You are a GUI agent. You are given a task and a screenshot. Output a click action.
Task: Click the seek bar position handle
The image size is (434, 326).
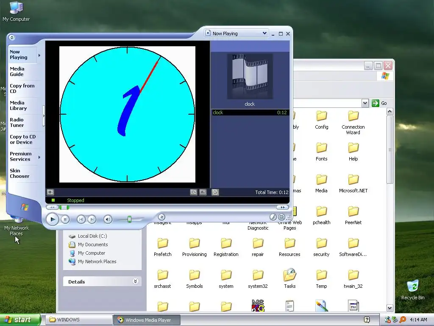click(64, 207)
